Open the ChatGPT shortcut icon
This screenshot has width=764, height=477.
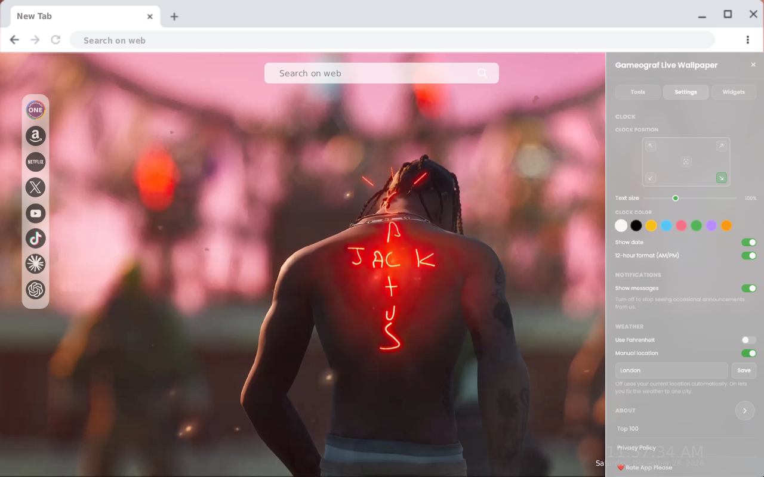(36, 290)
